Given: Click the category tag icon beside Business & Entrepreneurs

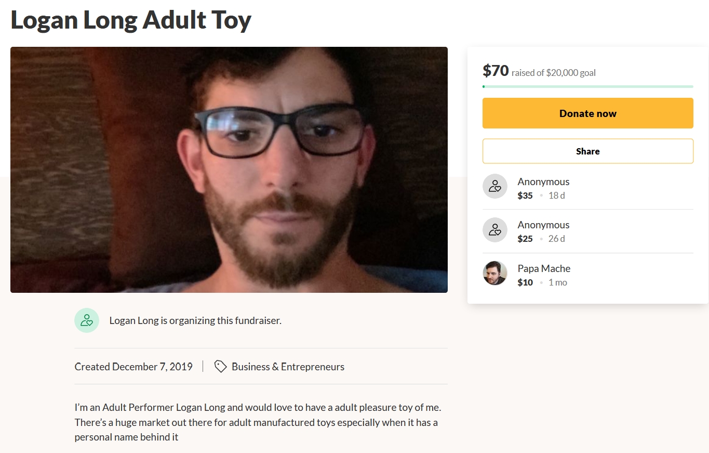Looking at the screenshot, I should tap(220, 366).
